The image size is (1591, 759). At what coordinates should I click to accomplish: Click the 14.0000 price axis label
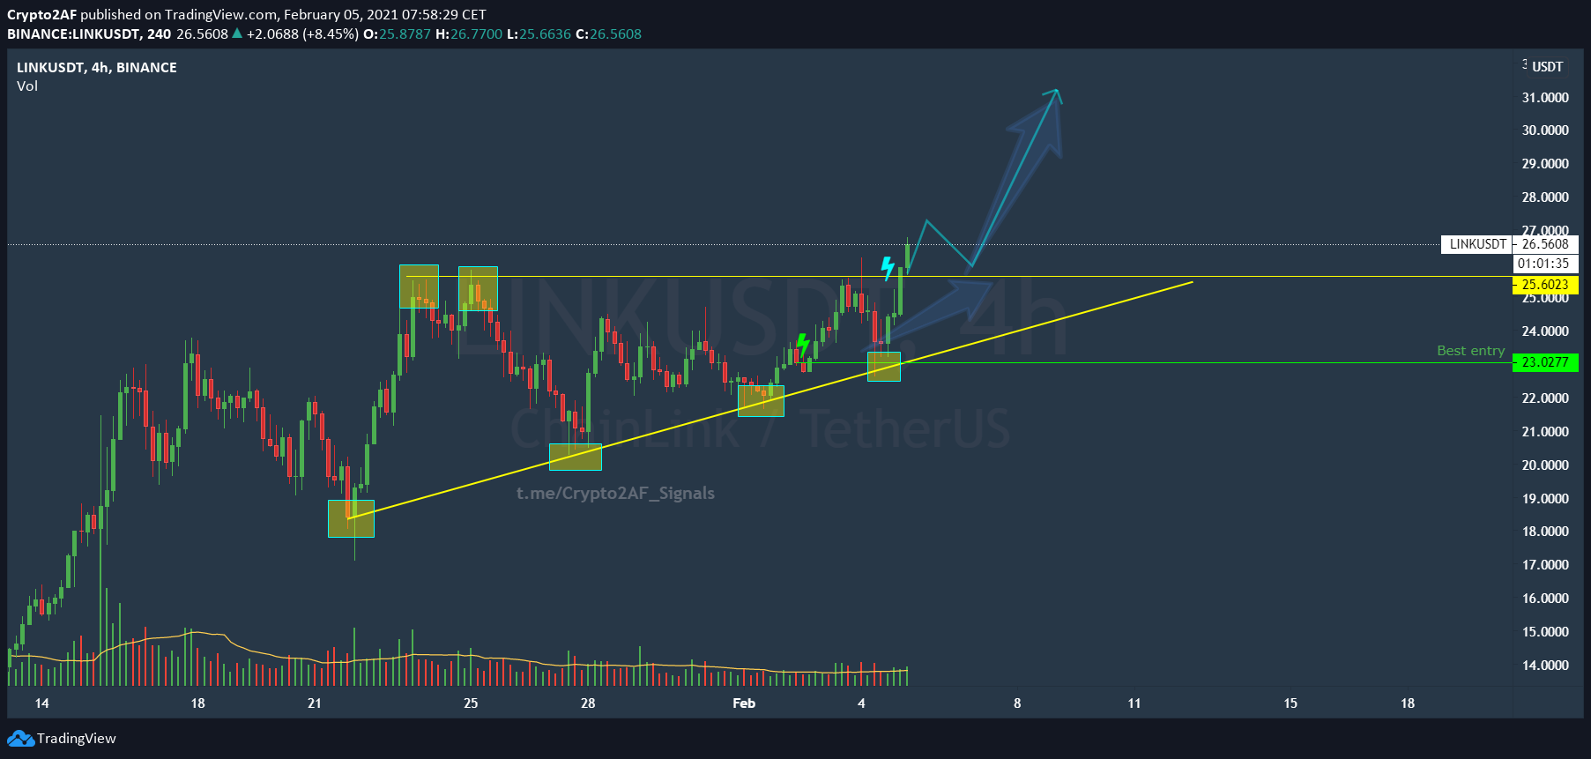[x=1545, y=666]
